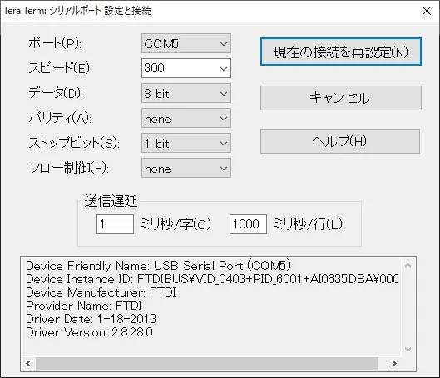Screen dimensions: 440x378
Task: Open the ポート(P) COM5 dropdown
Action: pos(186,43)
